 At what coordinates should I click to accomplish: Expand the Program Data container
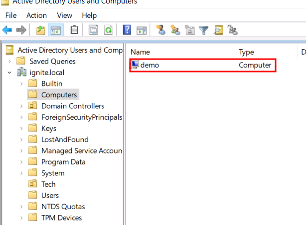21,162
